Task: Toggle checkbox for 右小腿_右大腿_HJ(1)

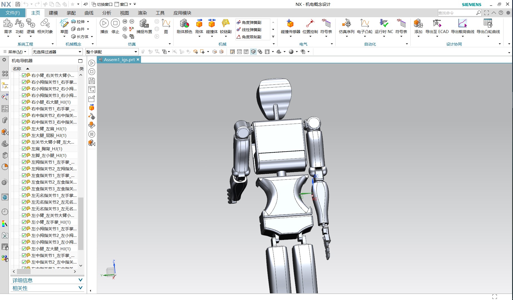Action: click(24, 102)
